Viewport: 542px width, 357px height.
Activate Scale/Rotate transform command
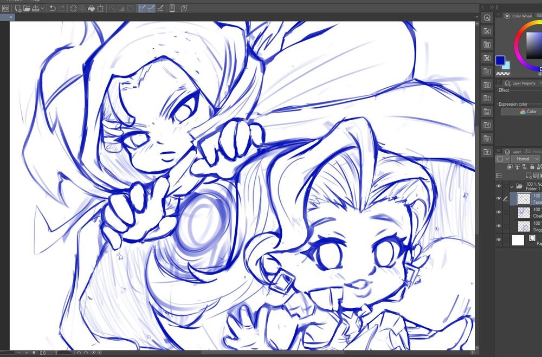(x=100, y=8)
